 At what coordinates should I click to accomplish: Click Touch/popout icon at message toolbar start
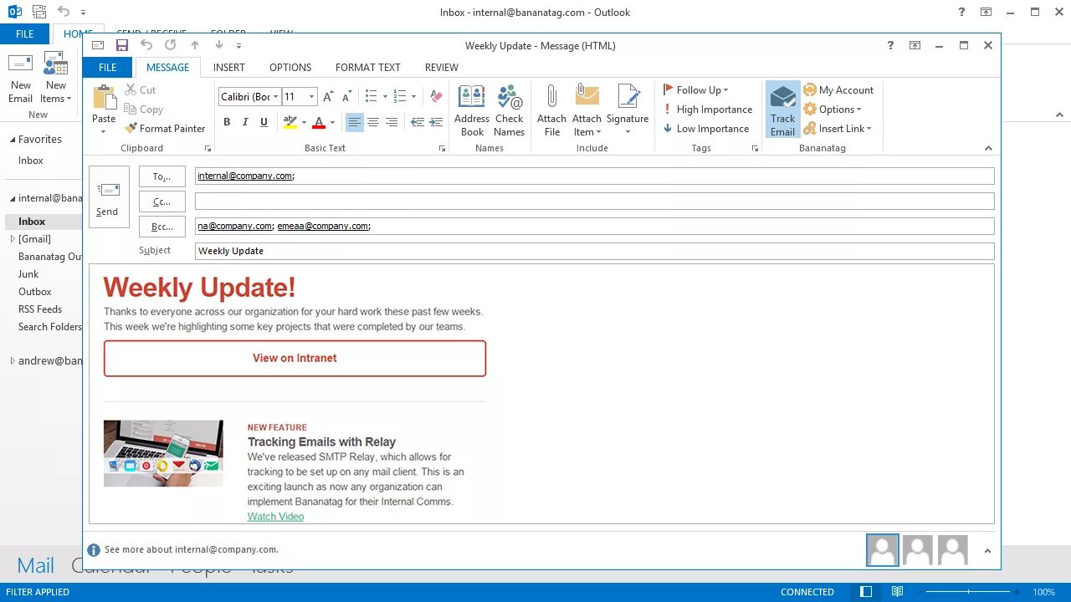pos(98,45)
